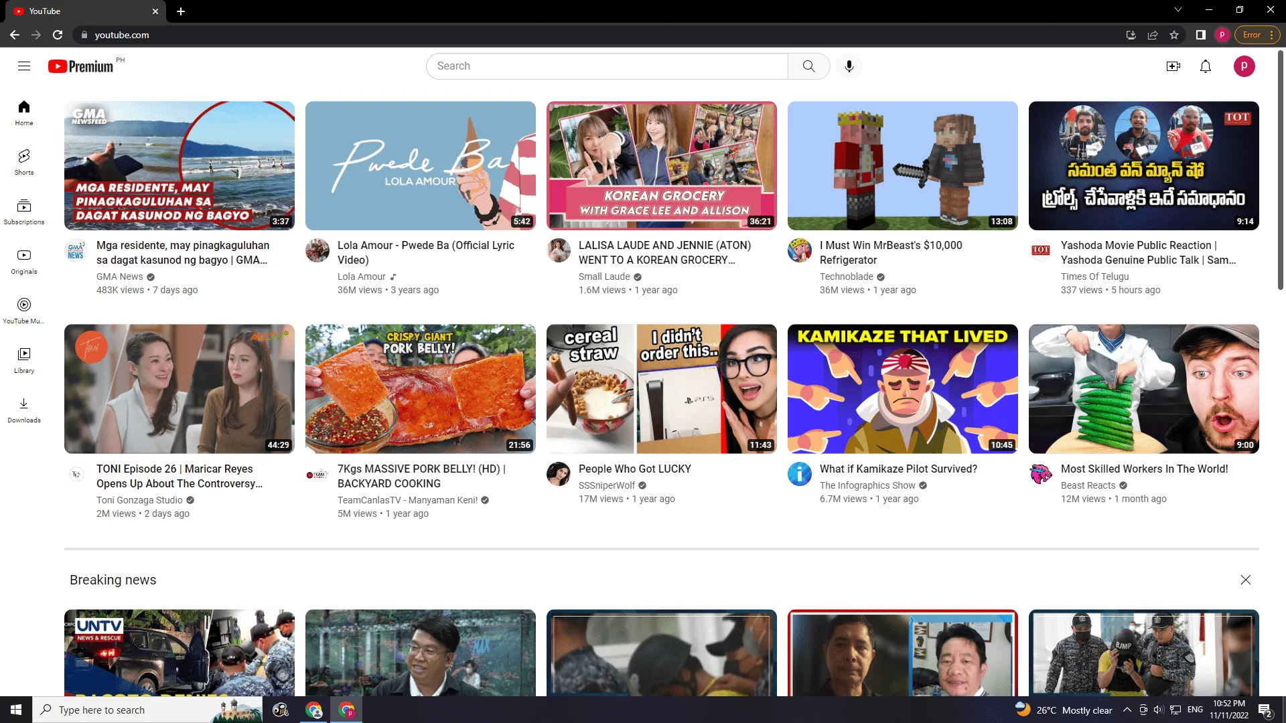Click the voice search microphone
Viewport: 1286px width, 723px height.
849,66
